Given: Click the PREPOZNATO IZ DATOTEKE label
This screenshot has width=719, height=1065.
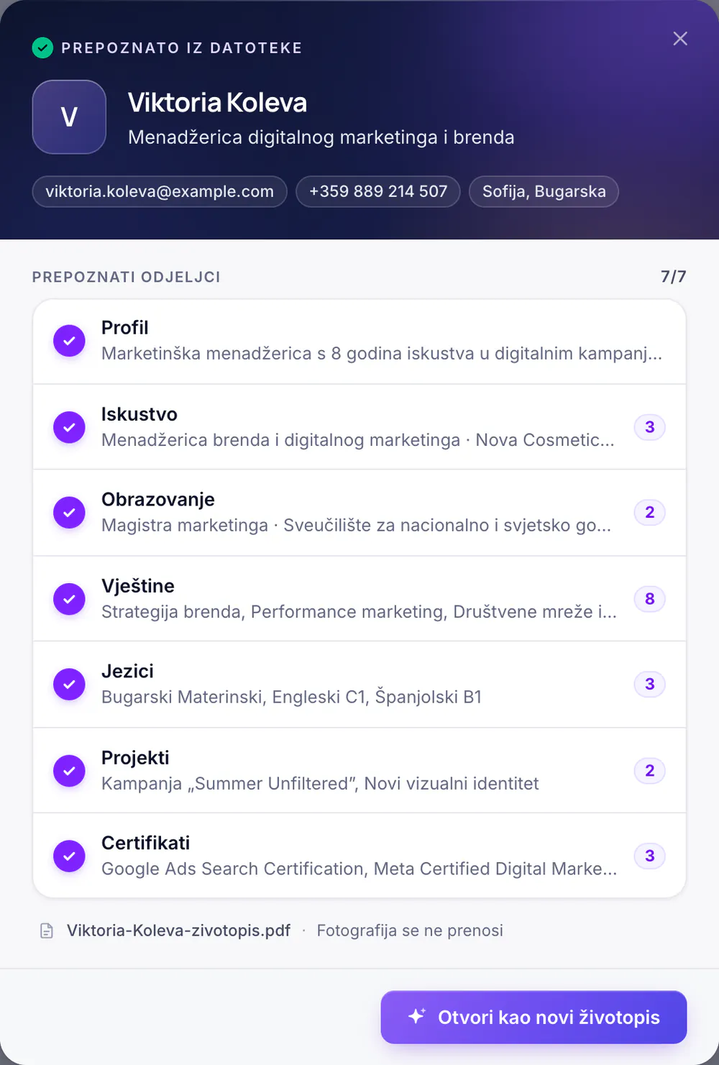Looking at the screenshot, I should coord(181,48).
